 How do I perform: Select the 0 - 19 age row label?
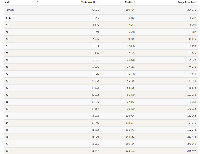tap(8, 18)
